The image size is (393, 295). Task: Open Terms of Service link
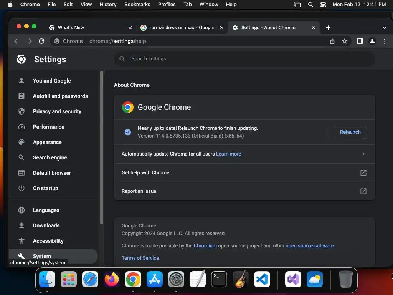(140, 258)
